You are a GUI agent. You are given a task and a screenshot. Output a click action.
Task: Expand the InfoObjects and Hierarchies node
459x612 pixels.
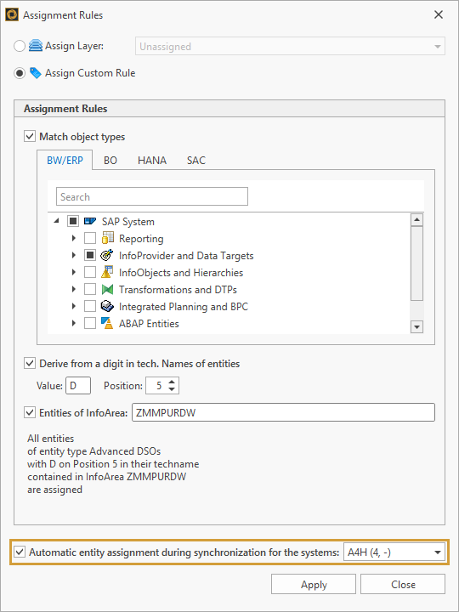pos(74,273)
